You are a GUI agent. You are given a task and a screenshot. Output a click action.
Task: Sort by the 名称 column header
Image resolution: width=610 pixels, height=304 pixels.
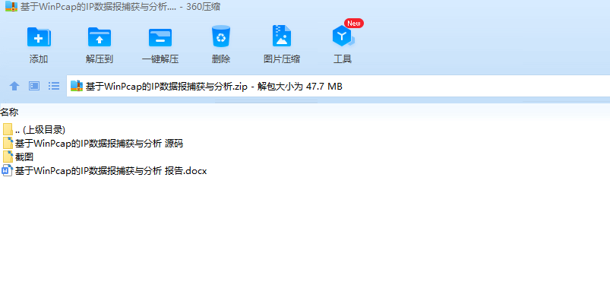point(9,112)
